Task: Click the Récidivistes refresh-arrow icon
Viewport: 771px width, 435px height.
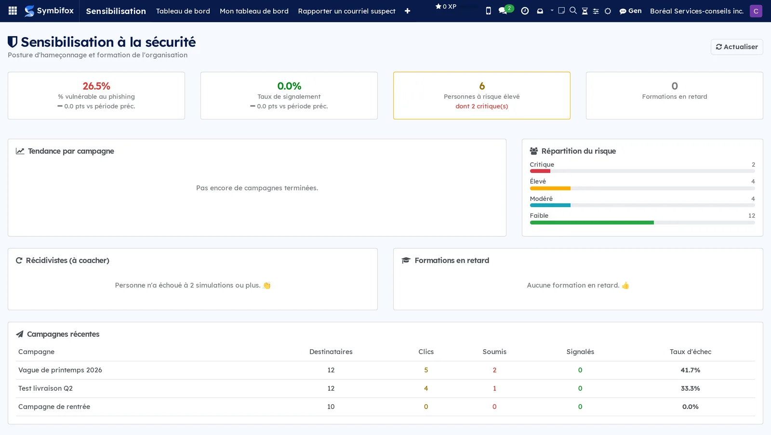Action: 19,260
